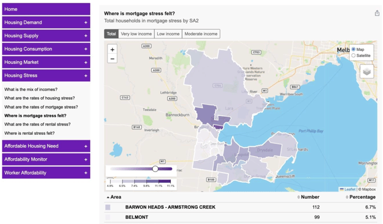Open Affordability Monitor menu section
383x224 pixels.
pos(46,159)
